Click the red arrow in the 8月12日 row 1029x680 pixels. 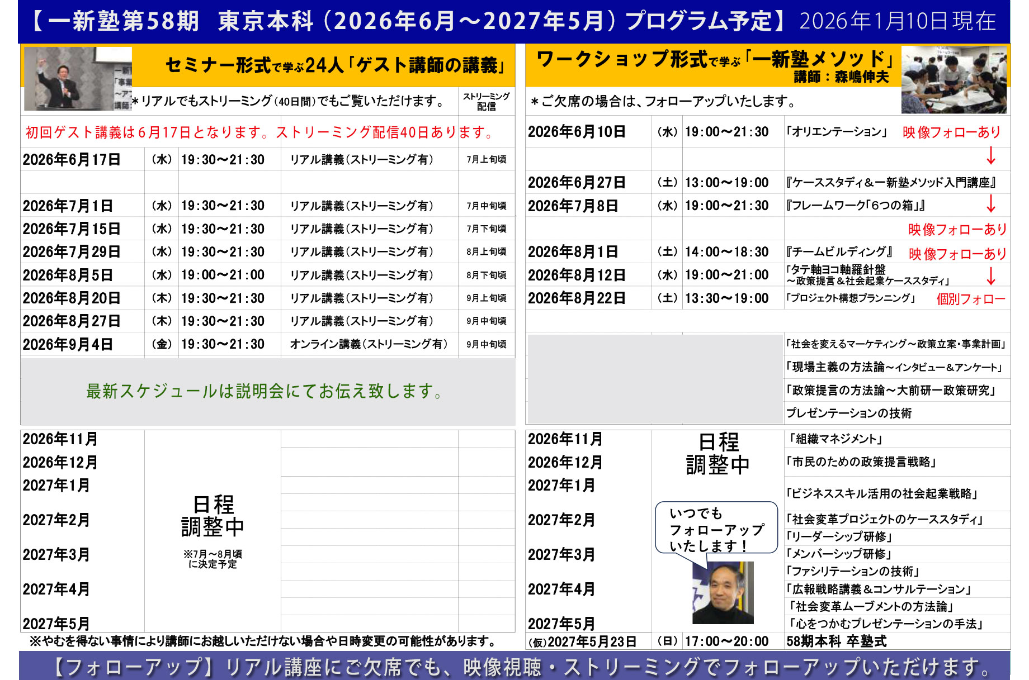[990, 275]
